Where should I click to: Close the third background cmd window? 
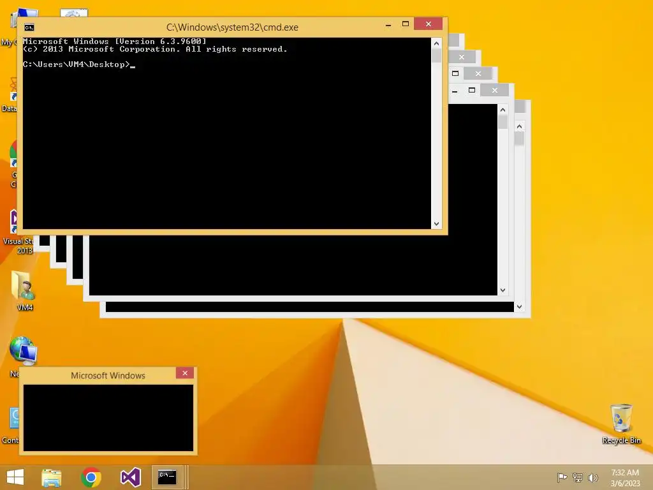(x=478, y=74)
